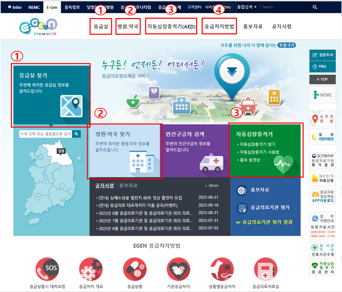Open notice 응급의료 대표캐릭터 이름 공모(이벤트)
The width and height of the screenshot is (342, 292).
click(x=138, y=205)
